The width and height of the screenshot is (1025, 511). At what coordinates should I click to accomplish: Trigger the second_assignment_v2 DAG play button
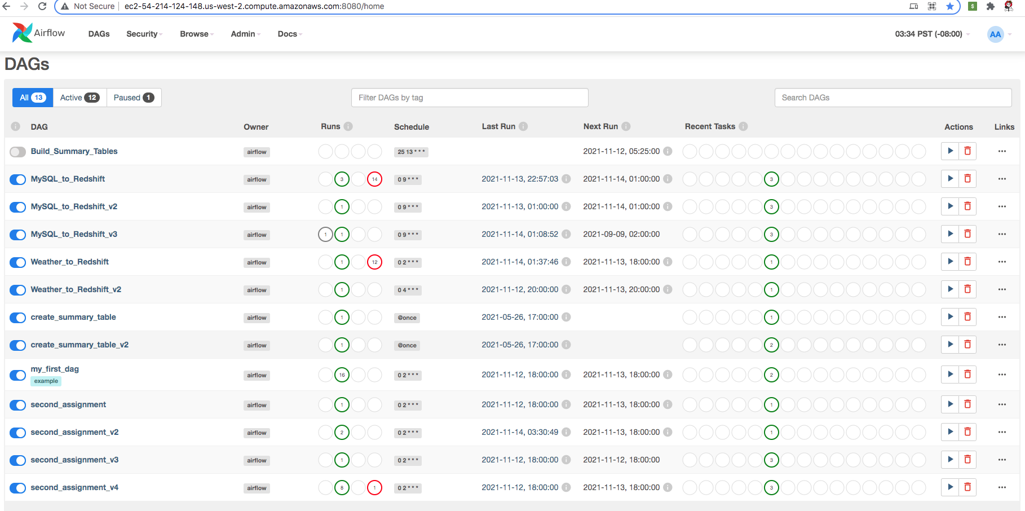point(950,432)
